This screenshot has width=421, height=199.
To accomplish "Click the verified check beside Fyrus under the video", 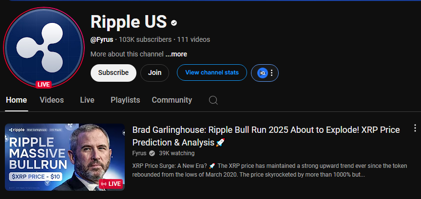I will click(x=152, y=153).
